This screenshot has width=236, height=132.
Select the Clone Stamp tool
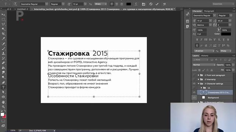[x=3, y=54]
